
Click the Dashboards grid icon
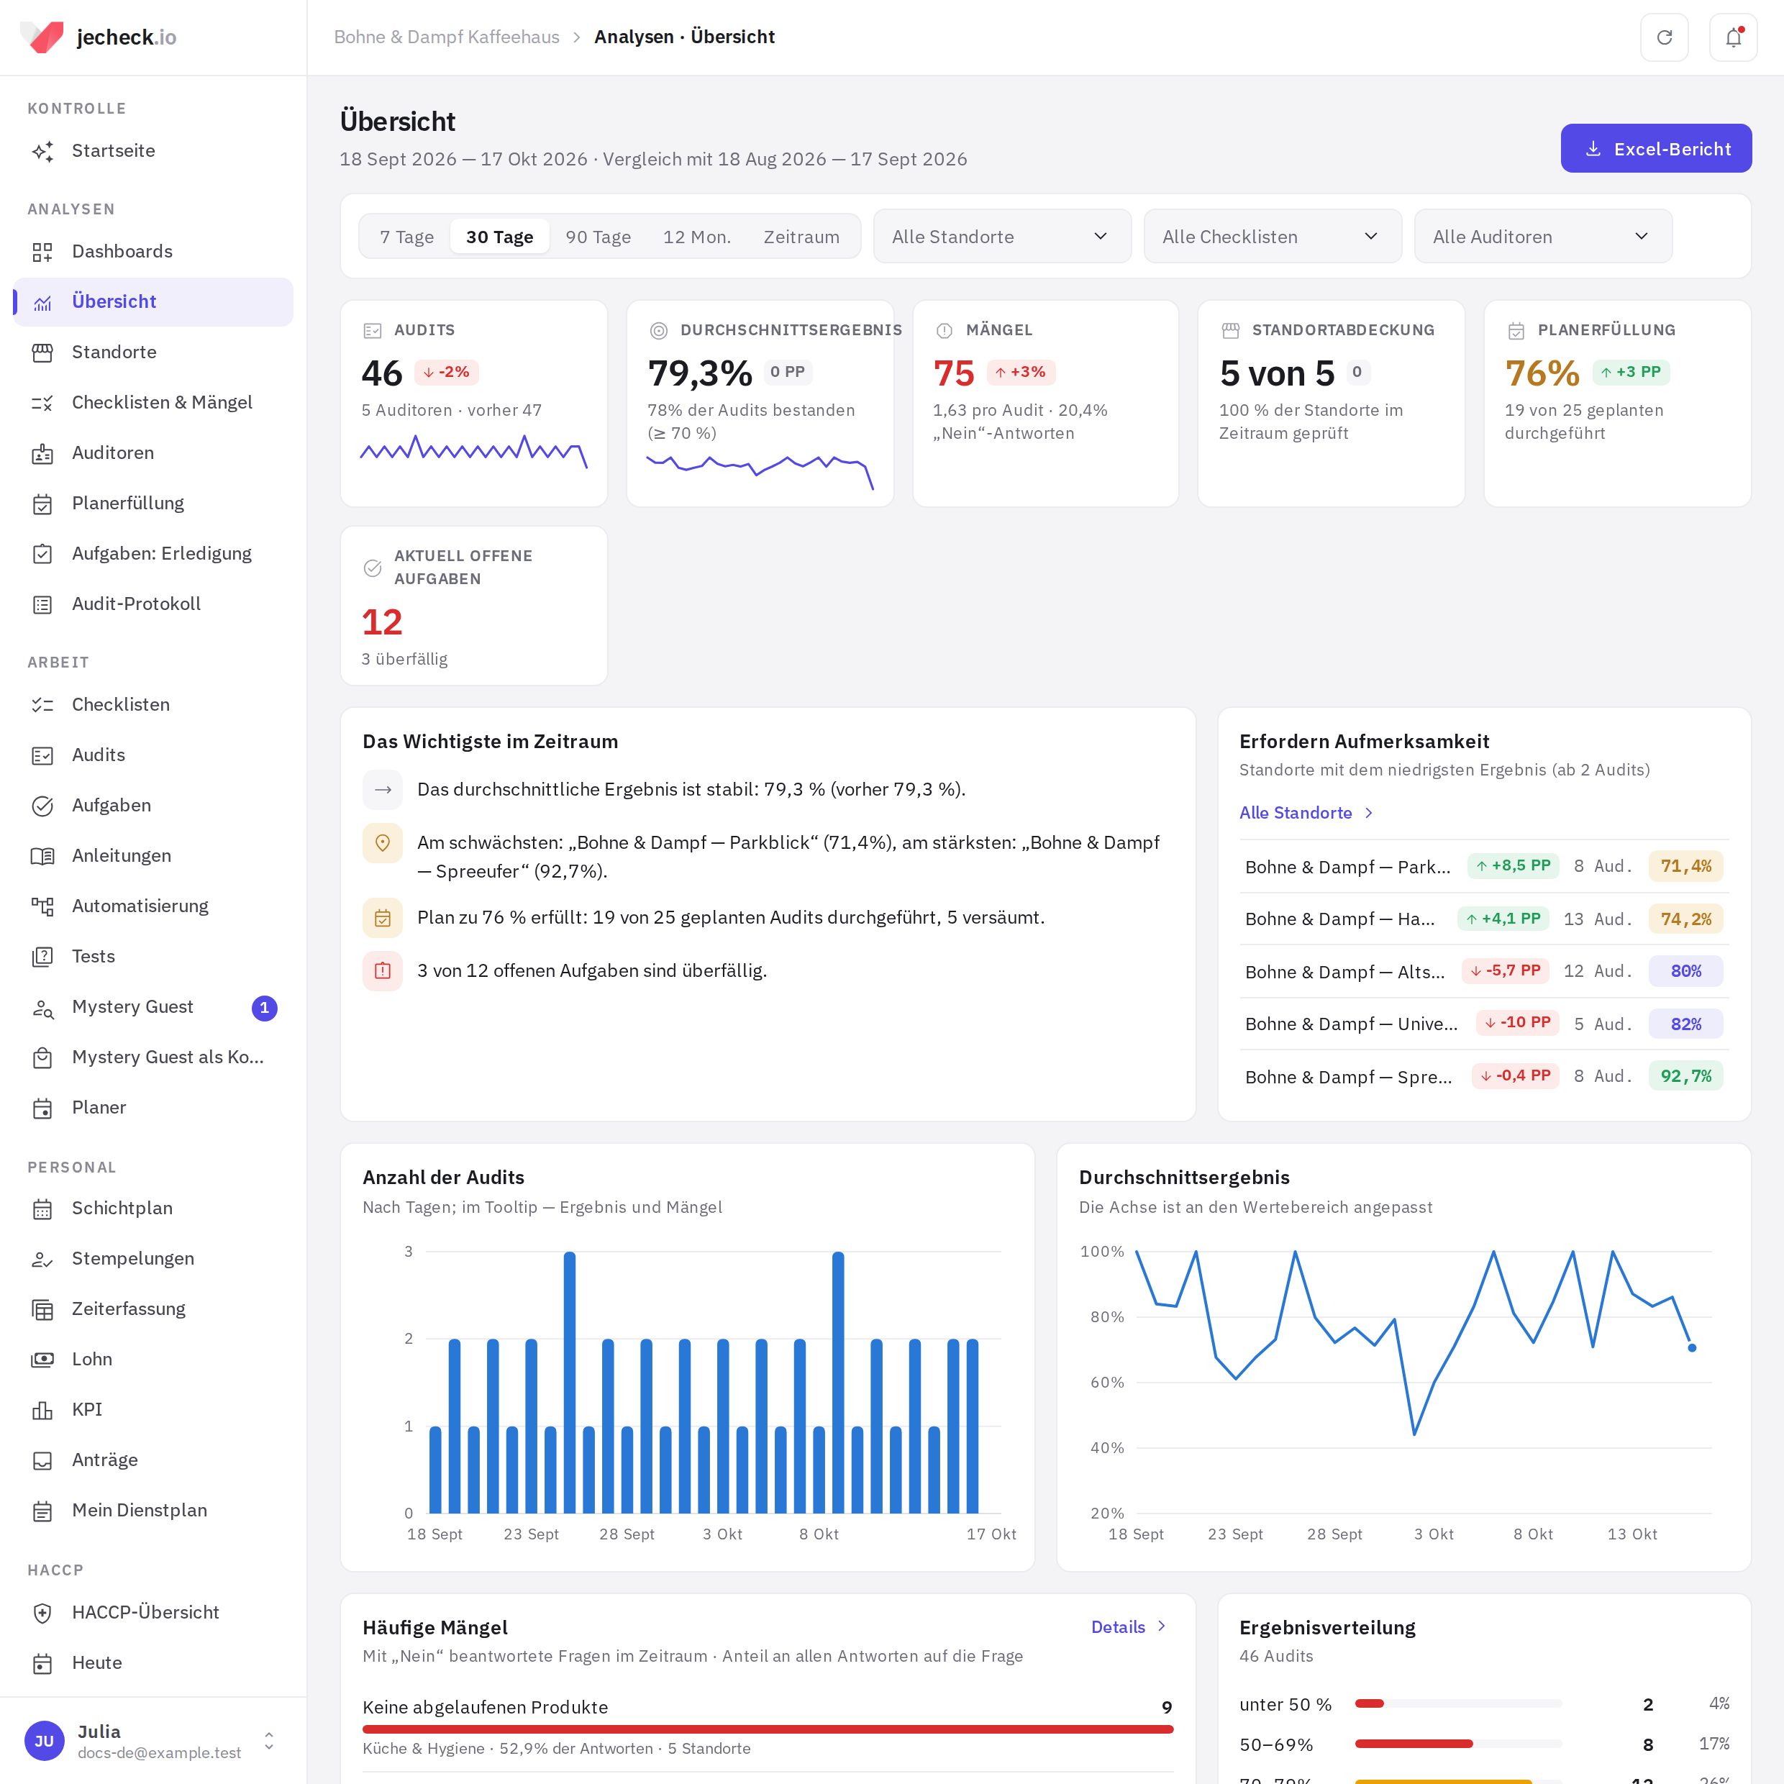[42, 252]
